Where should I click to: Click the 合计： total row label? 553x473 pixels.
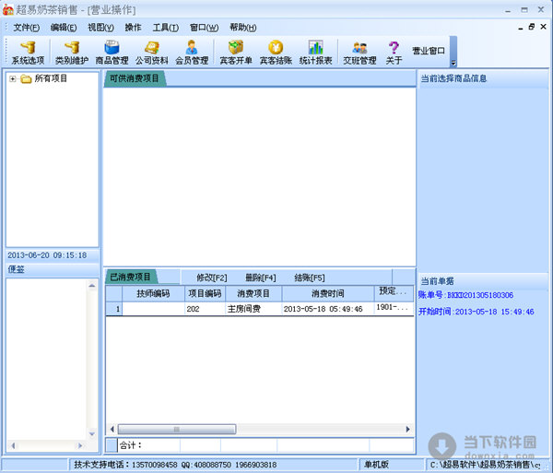(130, 445)
